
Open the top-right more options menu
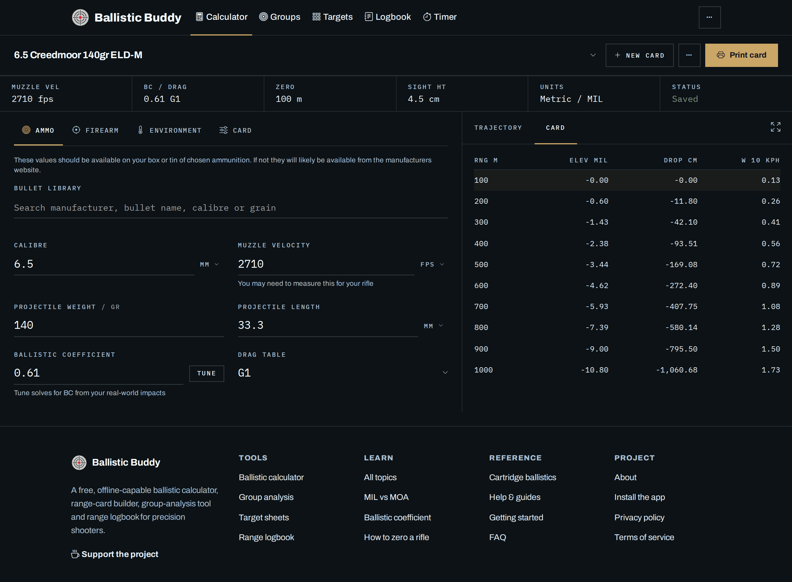coord(710,17)
